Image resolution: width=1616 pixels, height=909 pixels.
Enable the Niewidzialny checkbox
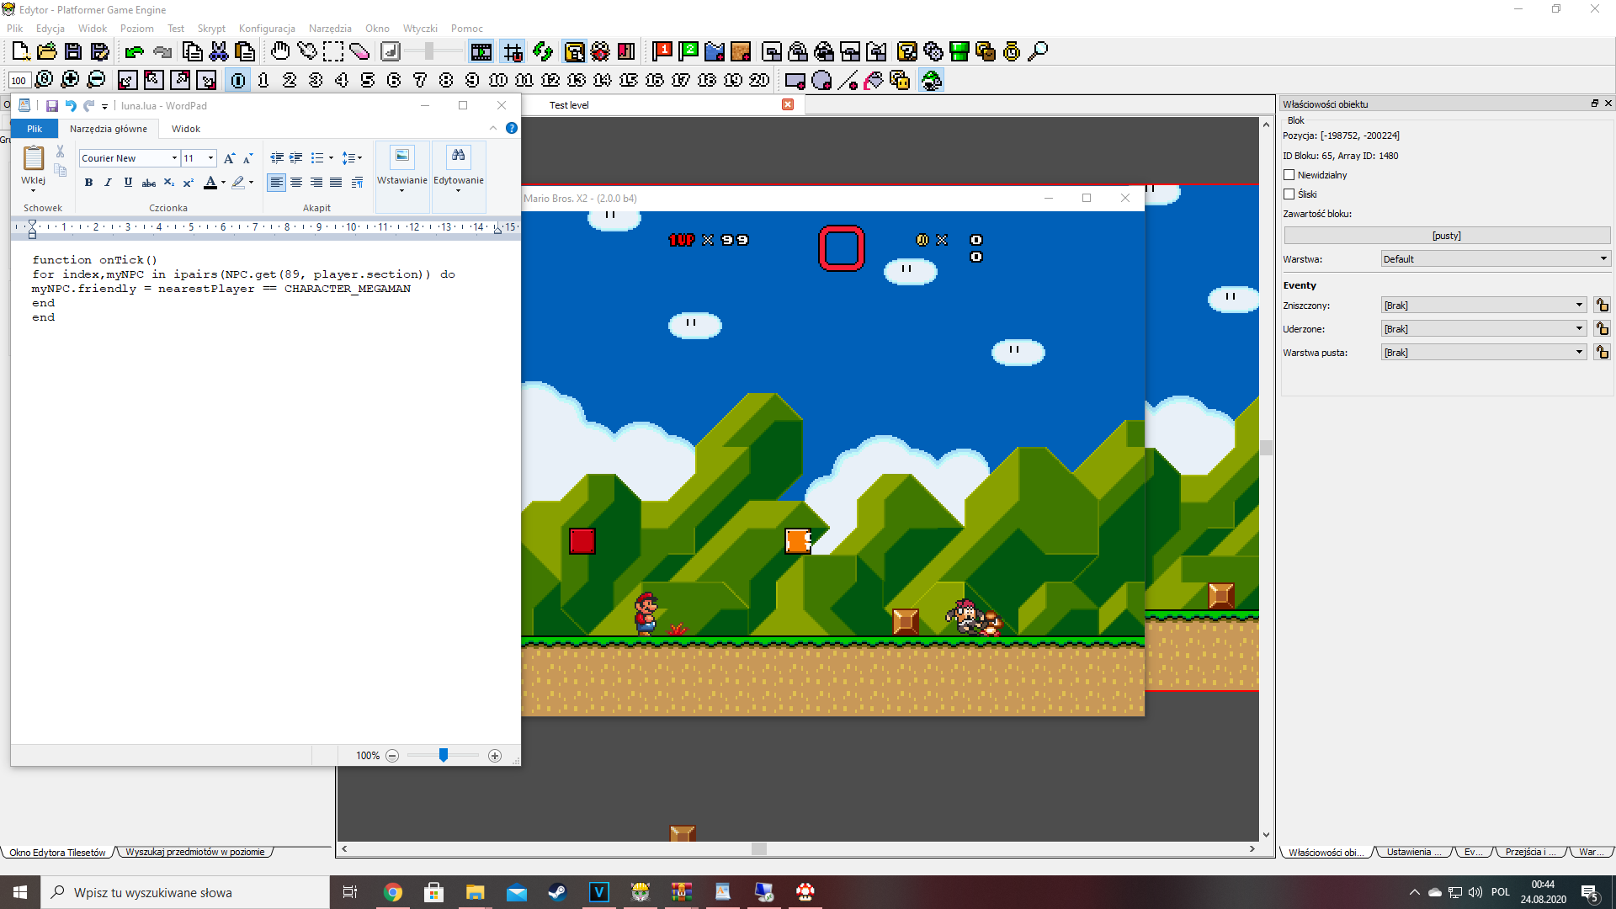[1289, 175]
